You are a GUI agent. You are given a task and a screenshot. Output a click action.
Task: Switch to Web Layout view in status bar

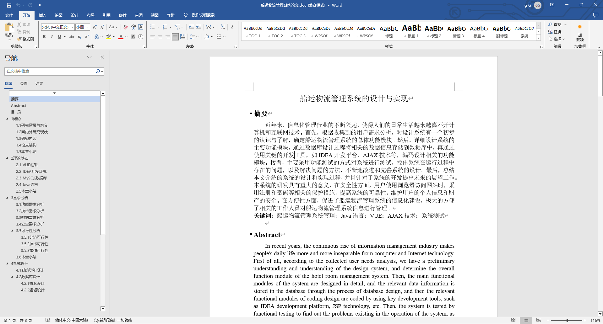[538, 320]
